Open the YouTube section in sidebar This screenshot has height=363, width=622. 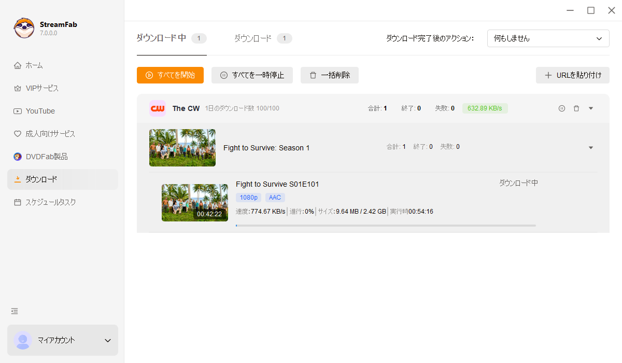40,111
